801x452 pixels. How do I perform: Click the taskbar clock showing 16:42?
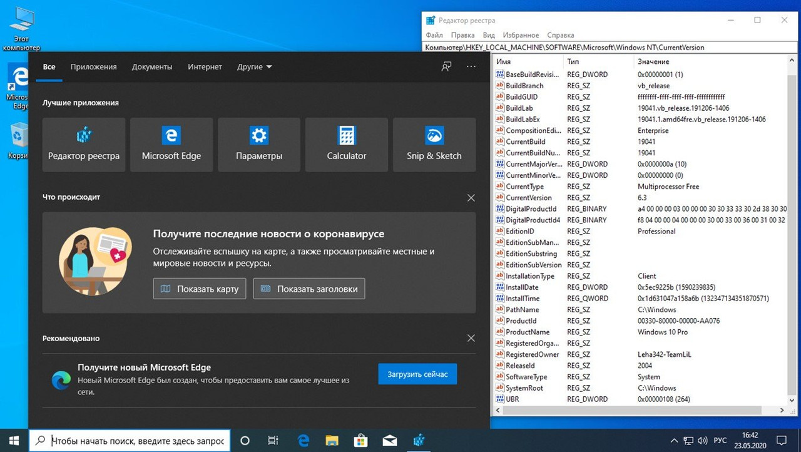tap(750, 441)
